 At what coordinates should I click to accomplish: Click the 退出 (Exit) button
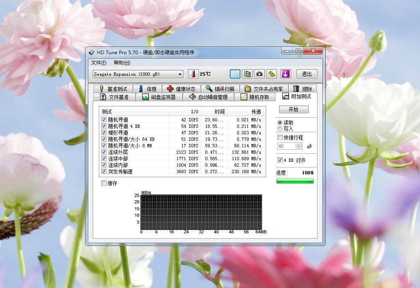pyautogui.click(x=306, y=74)
